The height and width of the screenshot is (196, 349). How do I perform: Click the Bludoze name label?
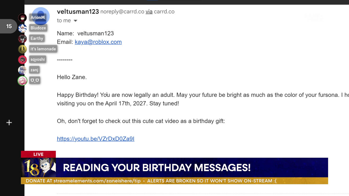38,28
